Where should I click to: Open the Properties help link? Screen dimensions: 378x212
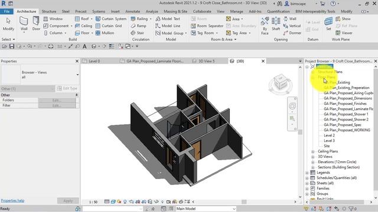pos(12,200)
